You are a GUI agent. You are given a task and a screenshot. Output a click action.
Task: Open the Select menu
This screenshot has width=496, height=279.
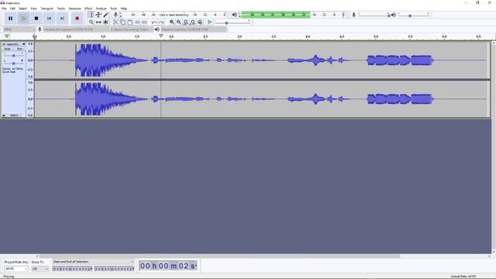point(22,9)
